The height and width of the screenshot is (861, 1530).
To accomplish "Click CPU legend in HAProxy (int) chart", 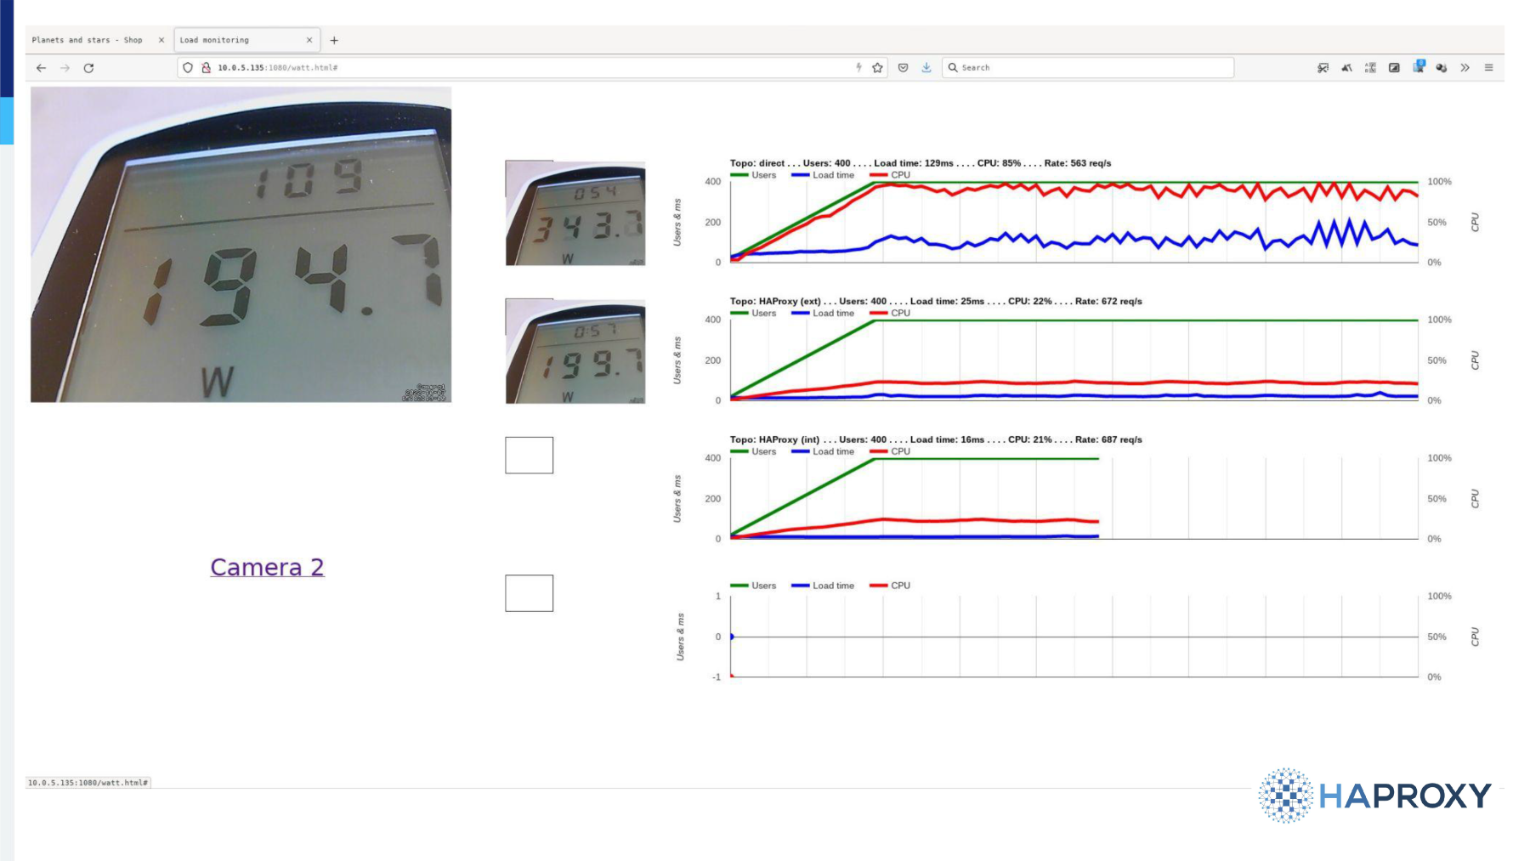I will pyautogui.click(x=890, y=451).
